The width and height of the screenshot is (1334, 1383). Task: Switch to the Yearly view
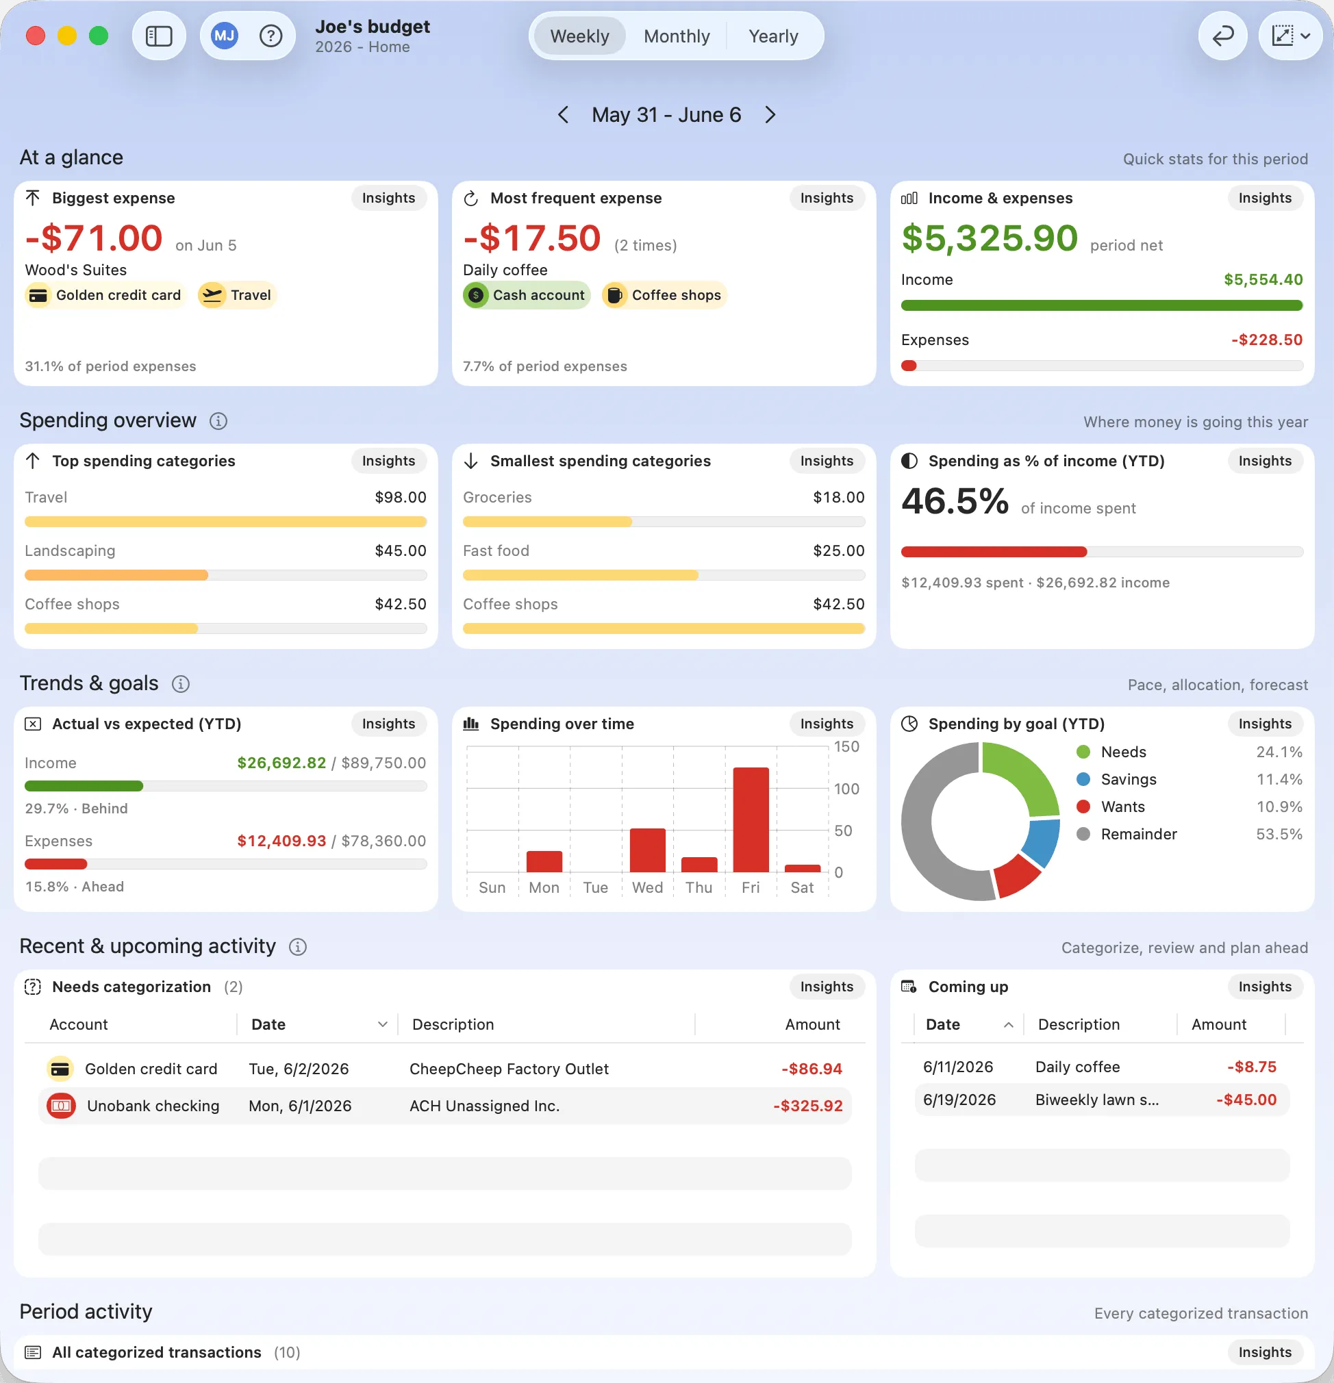point(773,36)
